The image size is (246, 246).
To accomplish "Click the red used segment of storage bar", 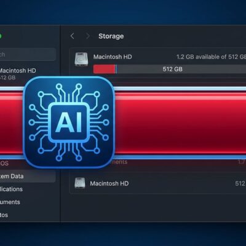I will (x=104, y=69).
